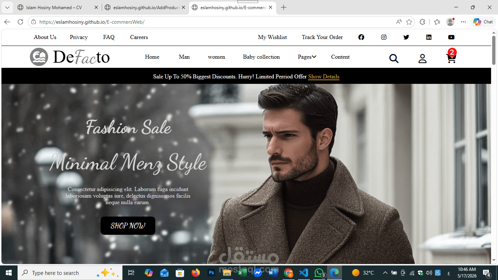Open Messenger from the taskbar
The height and width of the screenshot is (280, 498).
pyautogui.click(x=258, y=273)
